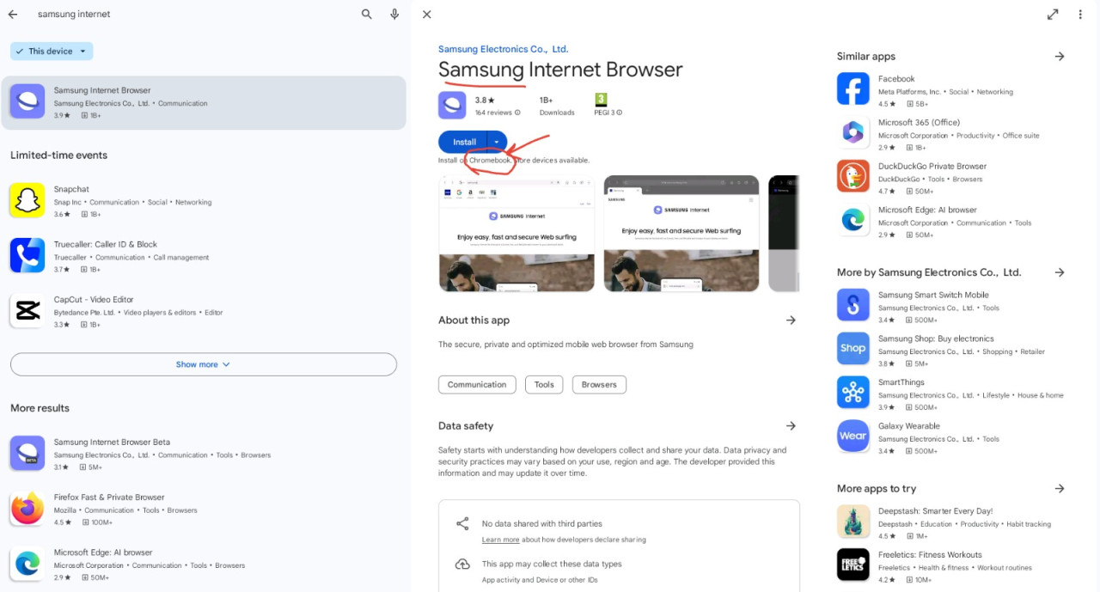Viewport: 1100px width, 592px height.
Task: Go back using the search bar arrow
Action: point(13,15)
